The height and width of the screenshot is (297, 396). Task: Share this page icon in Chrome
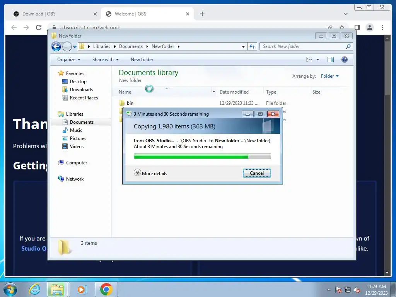(x=329, y=27)
